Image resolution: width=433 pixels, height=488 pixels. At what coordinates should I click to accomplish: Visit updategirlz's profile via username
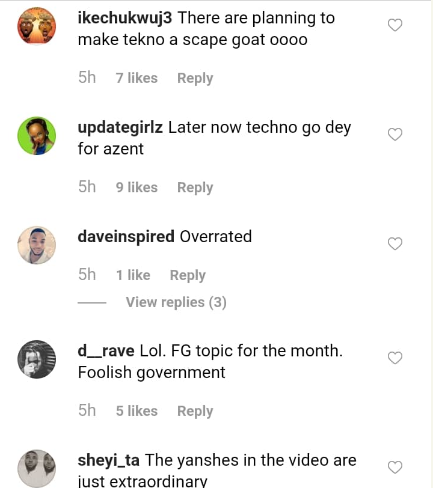pos(120,127)
